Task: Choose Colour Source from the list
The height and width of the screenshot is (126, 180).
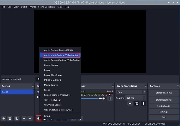Action: [x=60, y=65]
